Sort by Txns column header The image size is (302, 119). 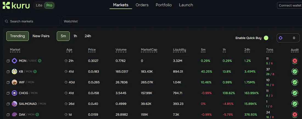pyautogui.click(x=270, y=50)
